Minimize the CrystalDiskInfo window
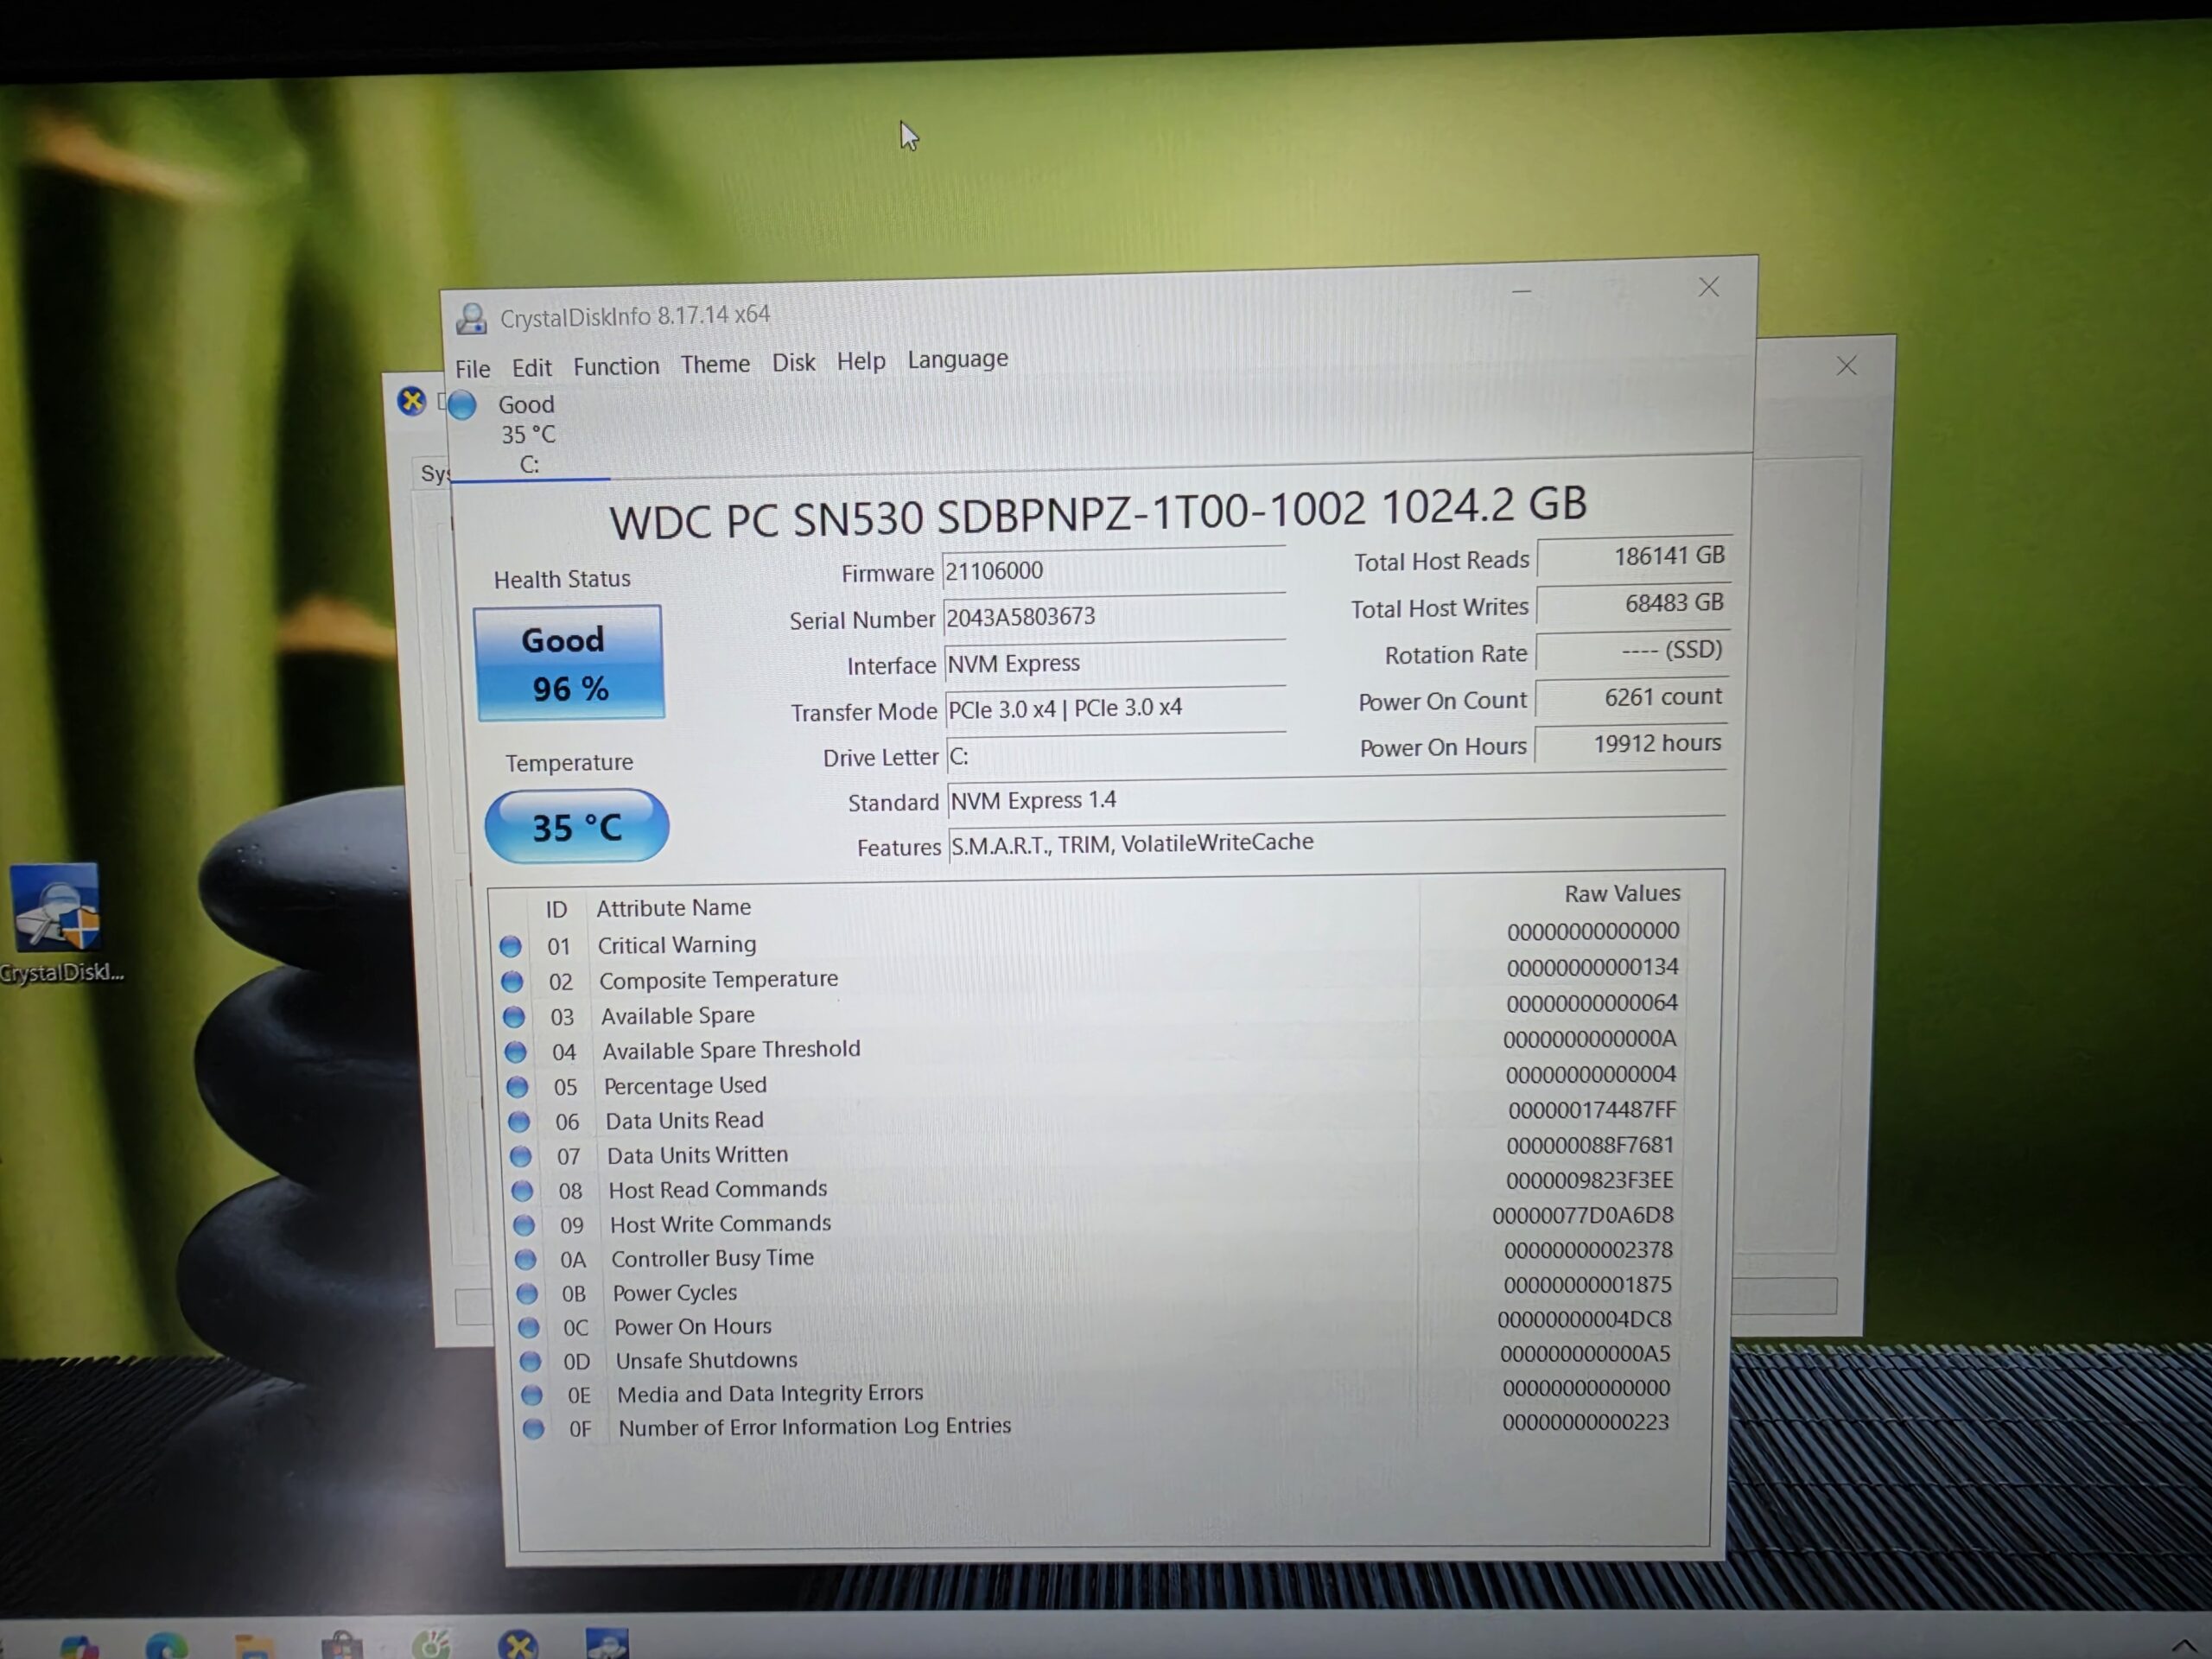The image size is (2212, 1659). coord(1522,292)
